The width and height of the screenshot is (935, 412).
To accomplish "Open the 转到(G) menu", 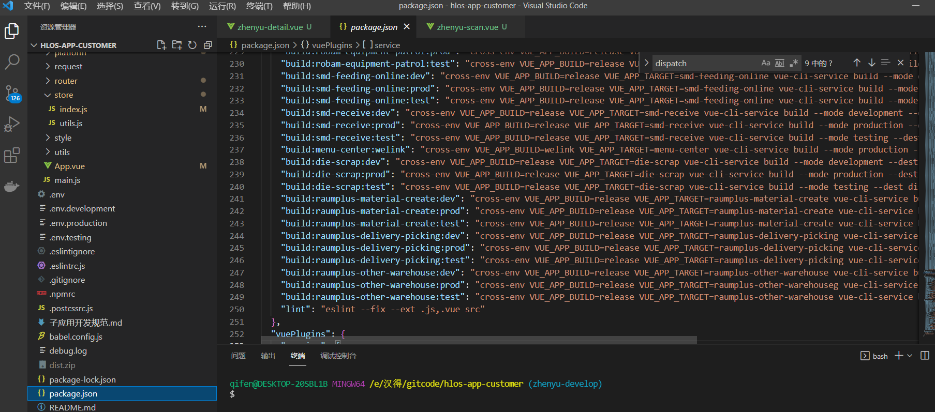I will point(185,6).
